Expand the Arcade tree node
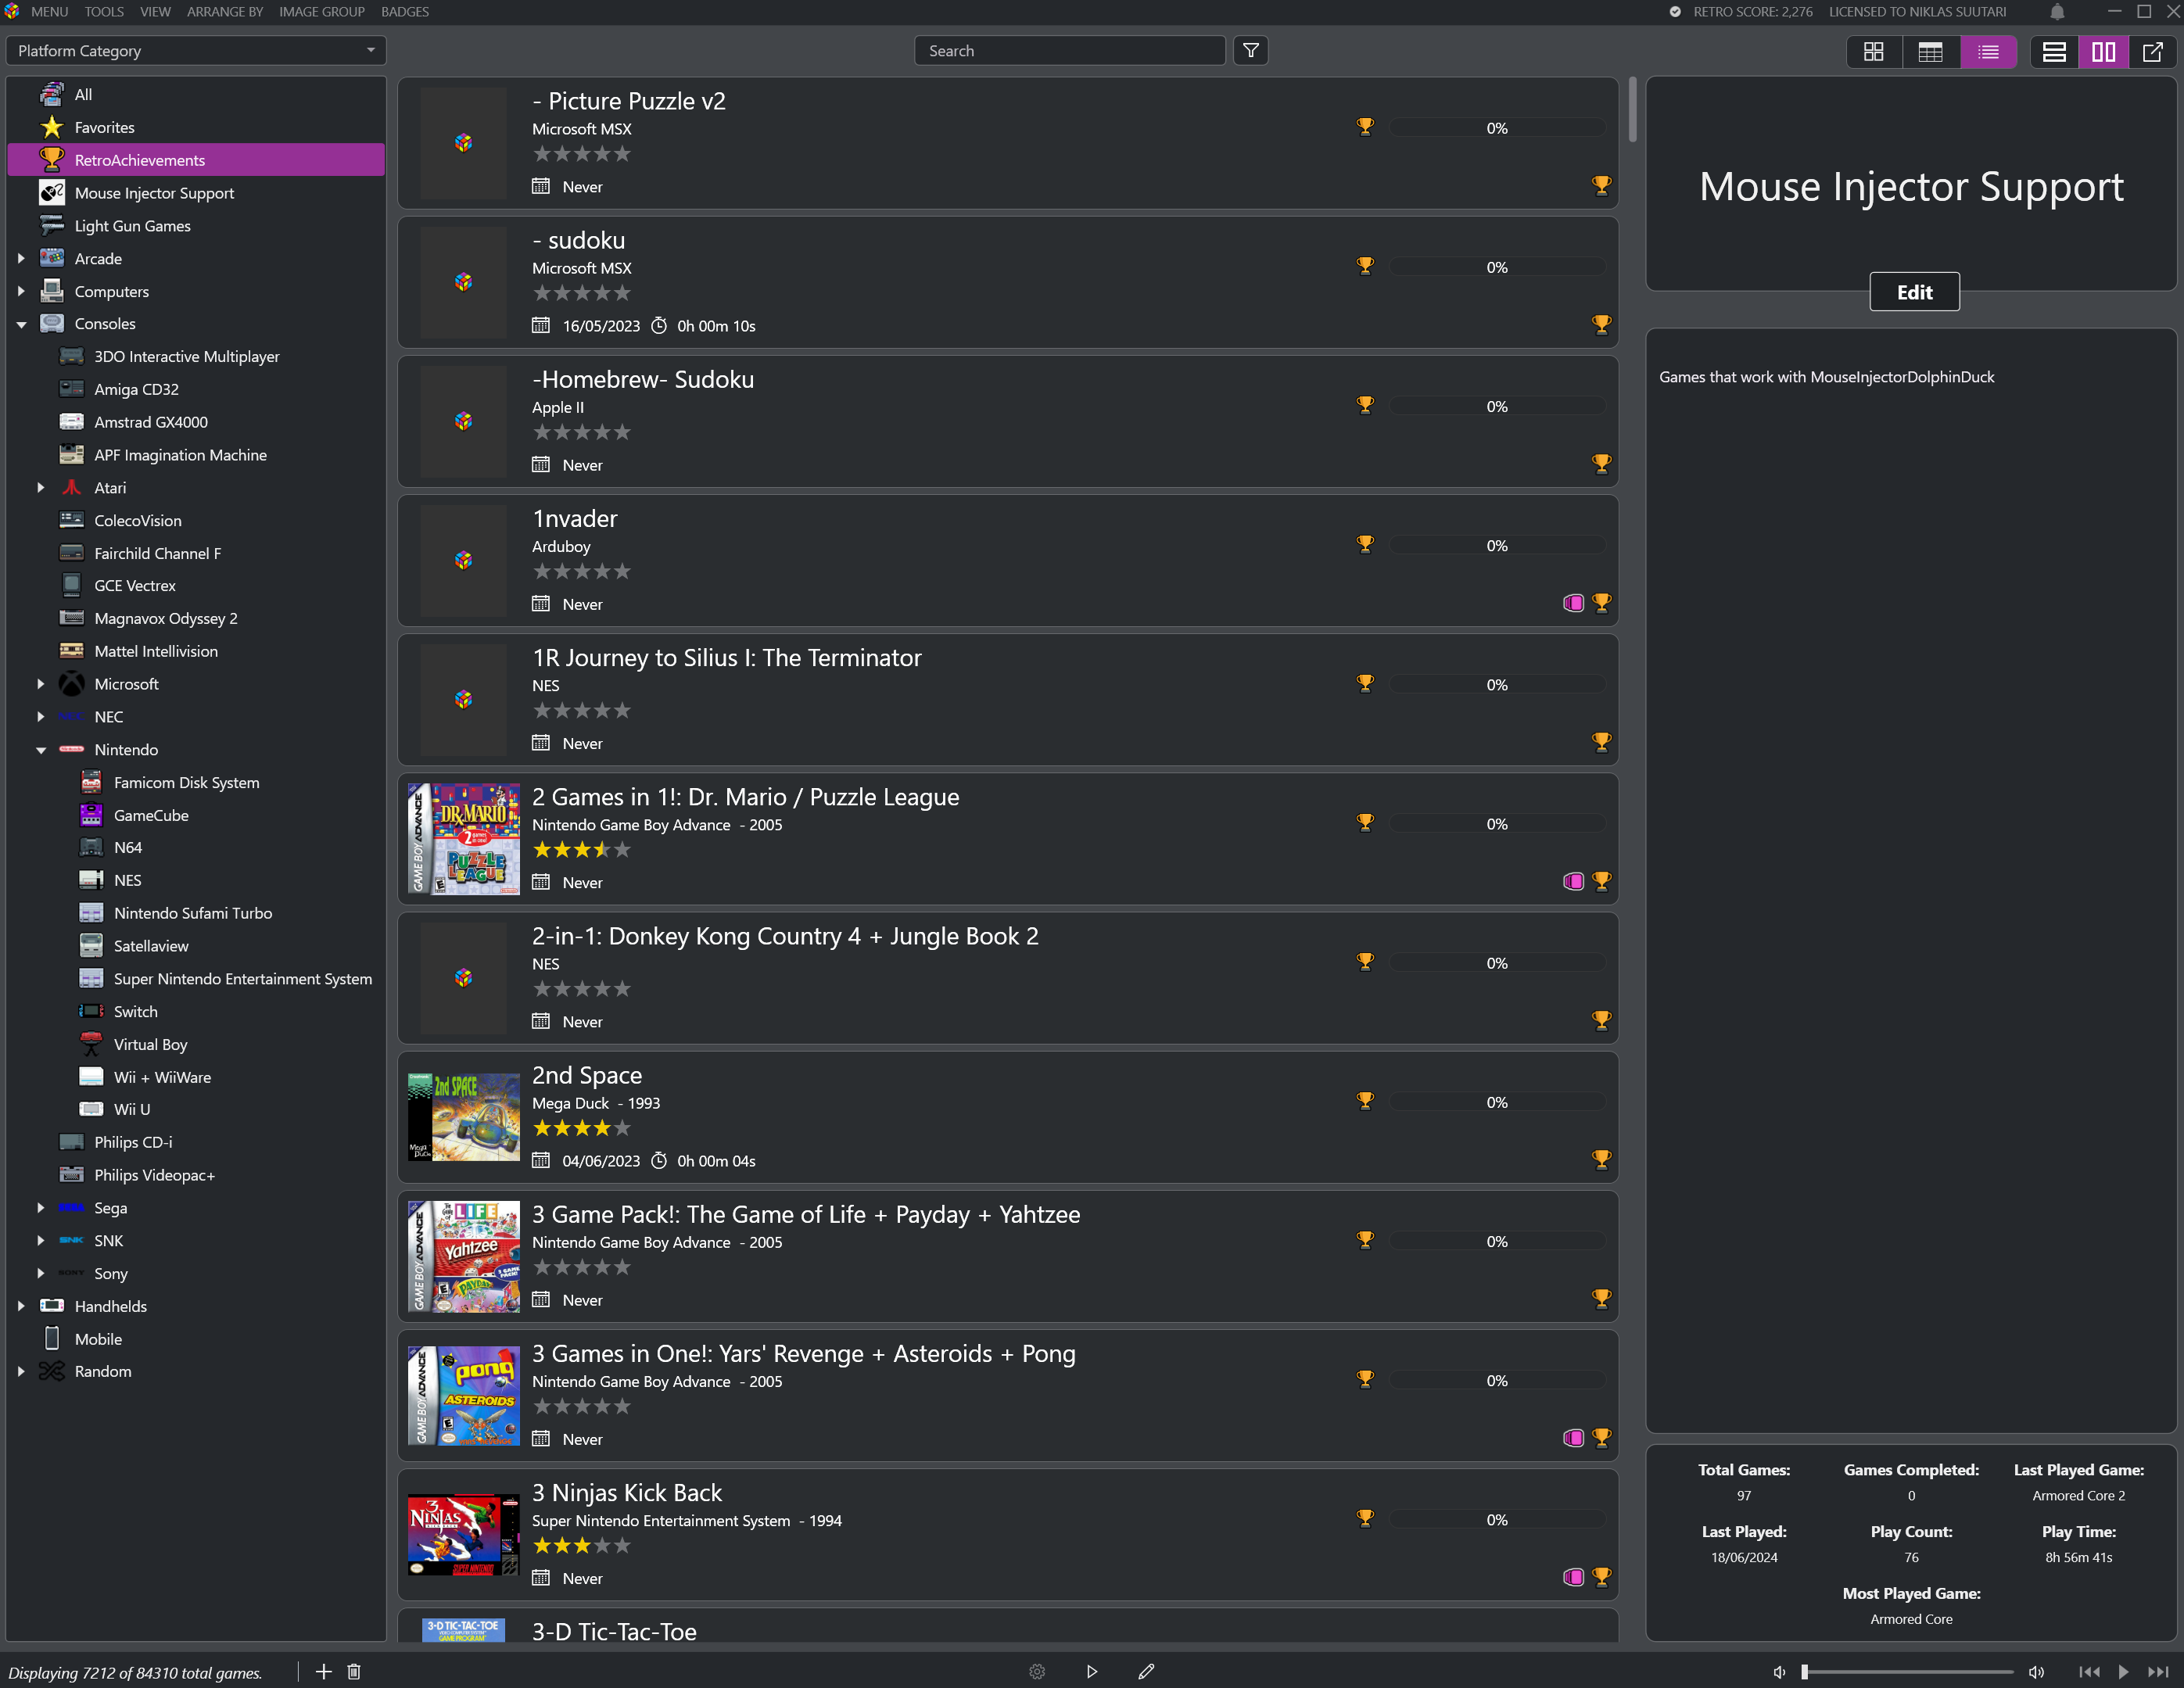2184x1688 pixels. pos(21,259)
